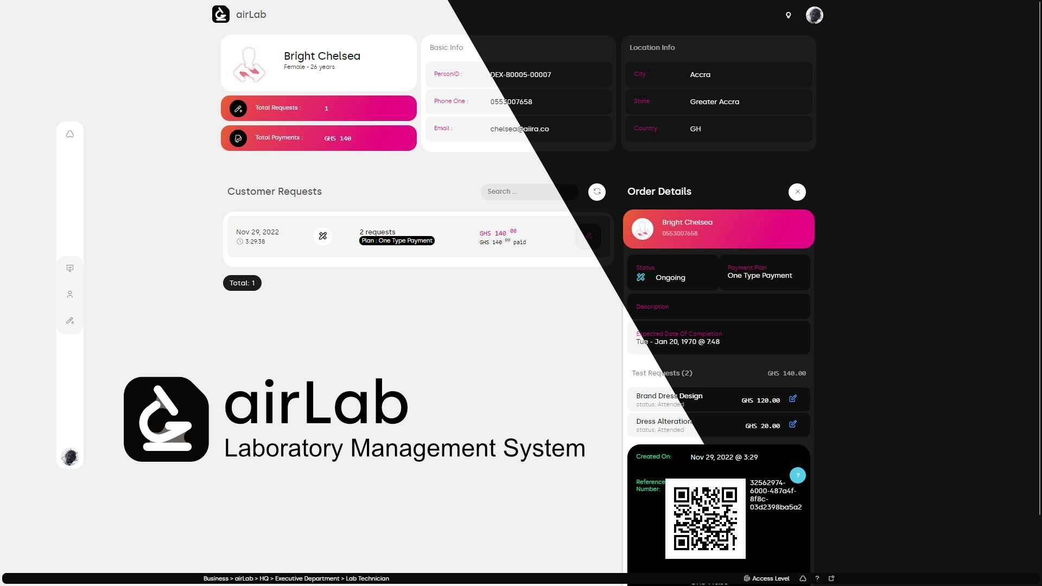Click the 'Total: 1' badge
This screenshot has height=586, width=1042.
click(x=242, y=283)
